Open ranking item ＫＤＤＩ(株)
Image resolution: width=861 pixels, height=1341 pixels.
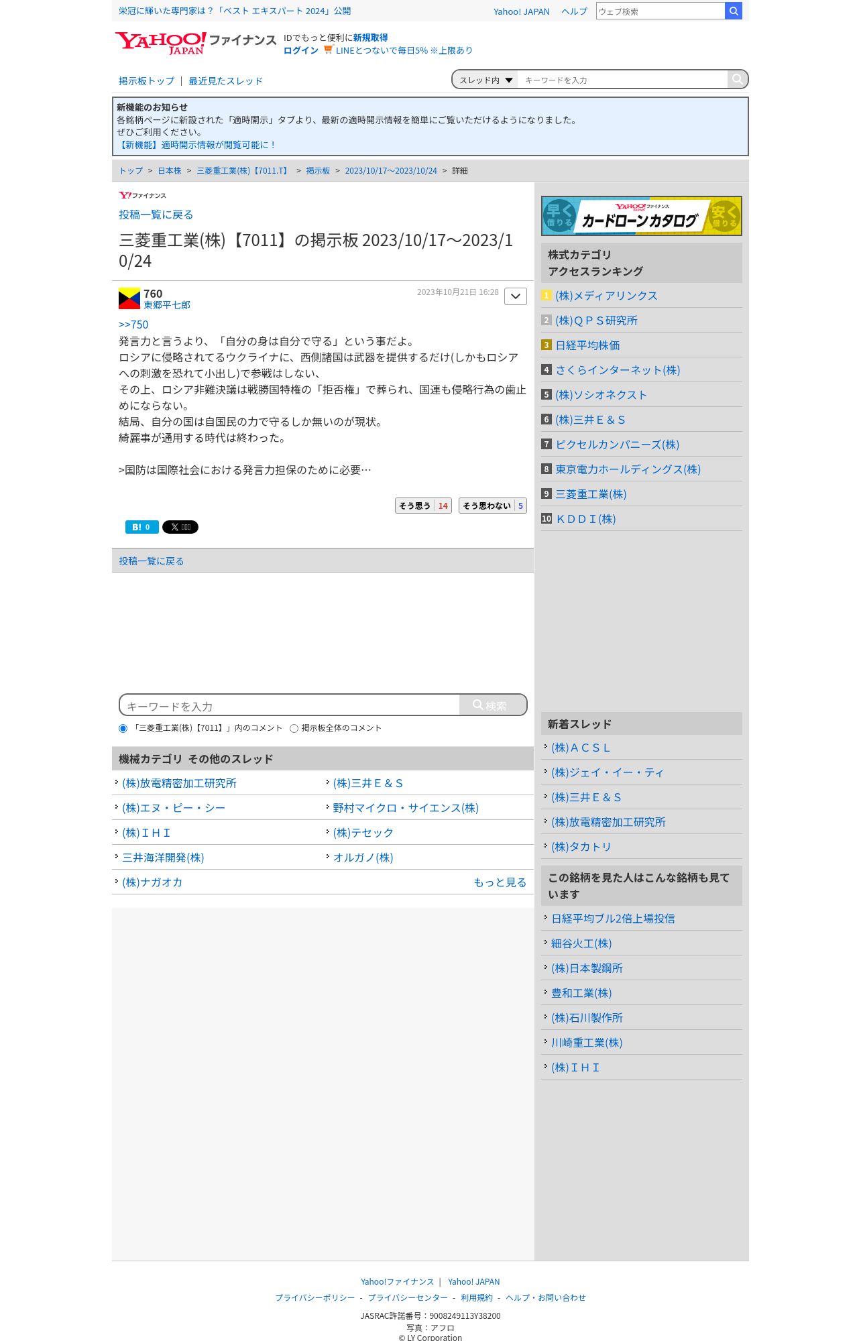pyautogui.click(x=585, y=519)
